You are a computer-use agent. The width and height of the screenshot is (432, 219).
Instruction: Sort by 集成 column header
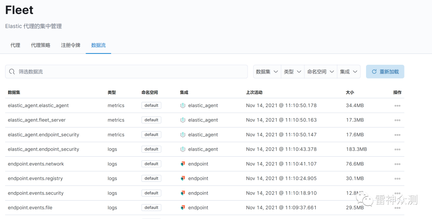coord(184,92)
